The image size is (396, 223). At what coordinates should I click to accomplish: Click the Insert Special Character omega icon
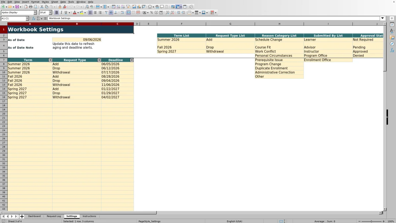point(150,7)
